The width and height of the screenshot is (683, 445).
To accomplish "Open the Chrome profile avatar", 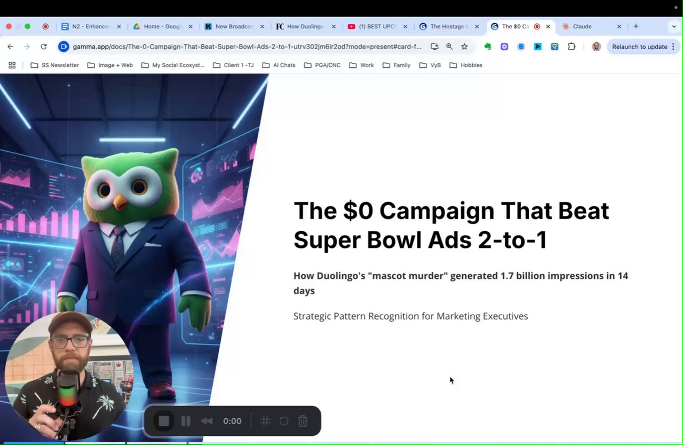I will 597,46.
